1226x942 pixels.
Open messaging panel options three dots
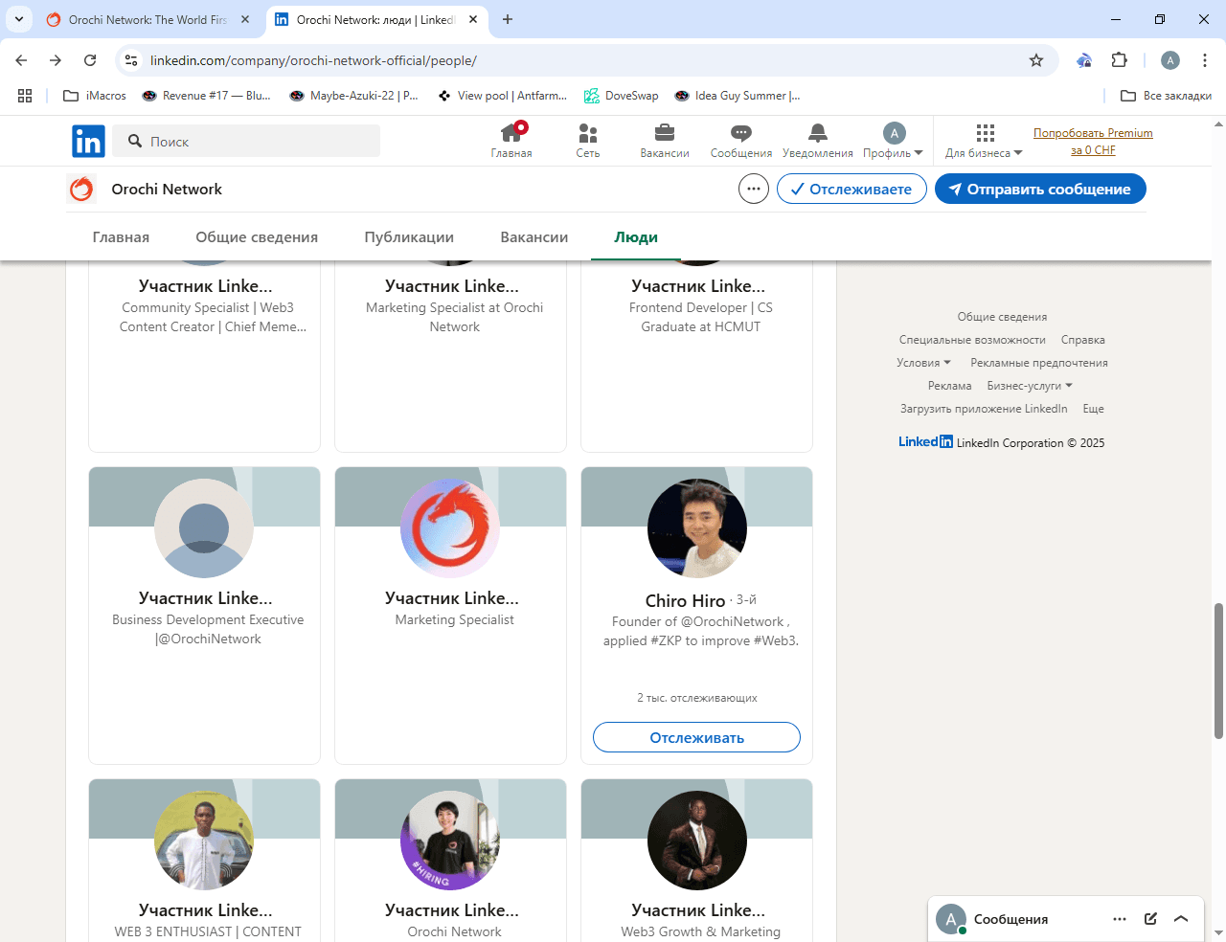[x=1120, y=919]
